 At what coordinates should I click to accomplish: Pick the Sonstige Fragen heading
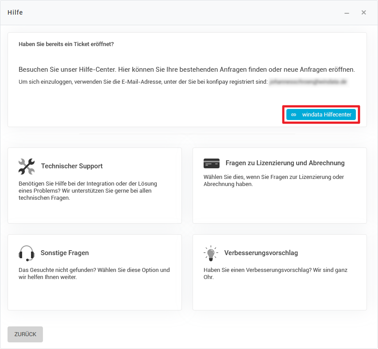(x=65, y=253)
